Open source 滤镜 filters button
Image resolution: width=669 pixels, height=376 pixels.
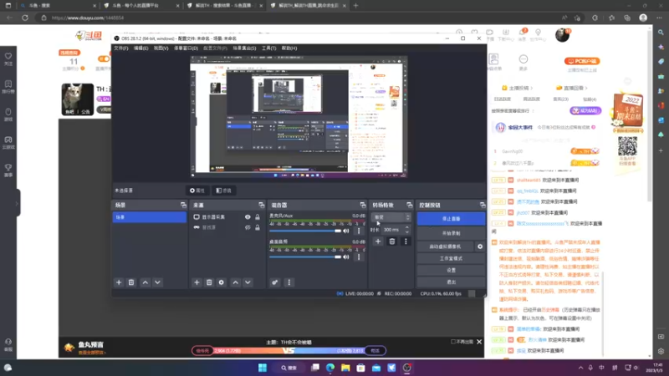224,191
